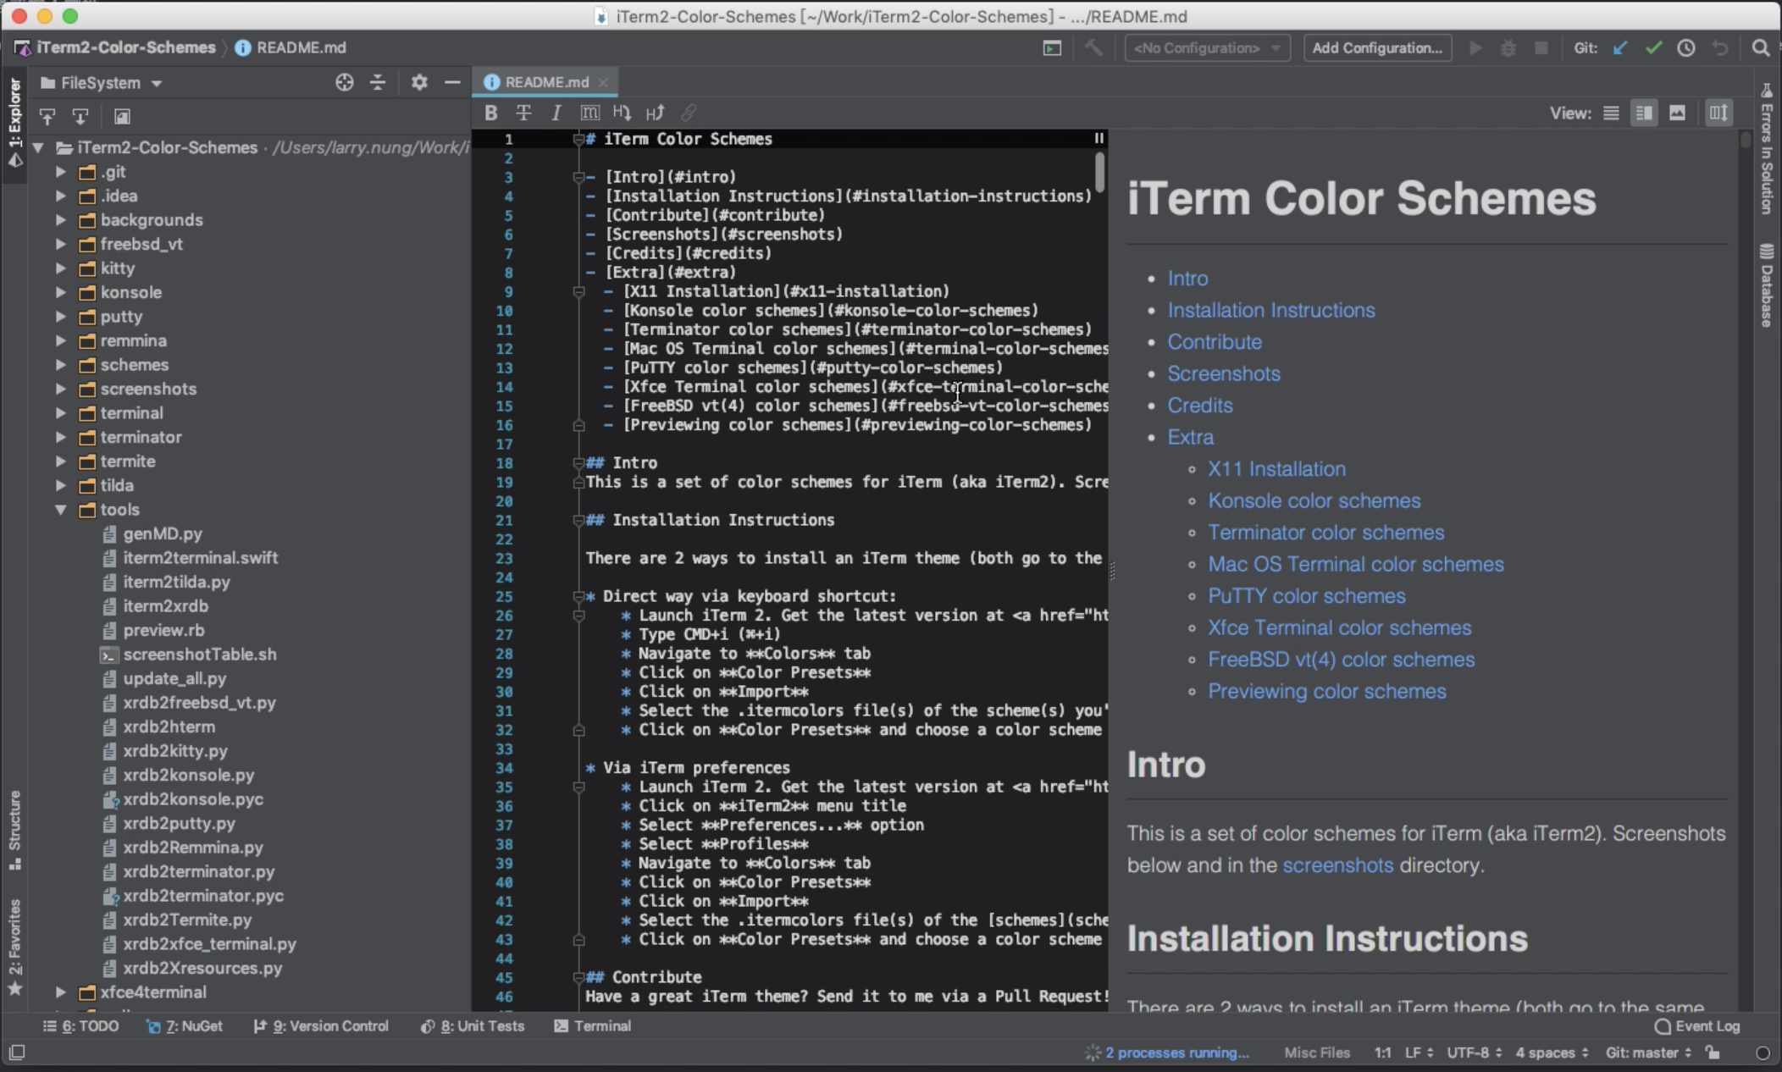The width and height of the screenshot is (1782, 1072).
Task: Click the stop square icon
Action: pos(1541,48)
